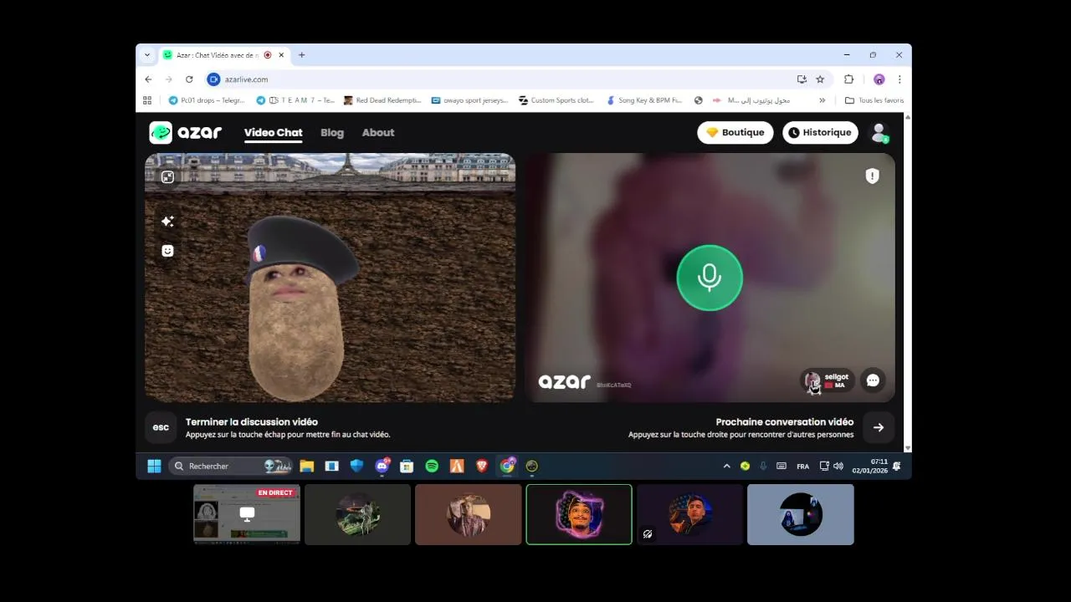Open the T E A M 7 bookmark
This screenshot has height=602, width=1071.
pyautogui.click(x=295, y=100)
